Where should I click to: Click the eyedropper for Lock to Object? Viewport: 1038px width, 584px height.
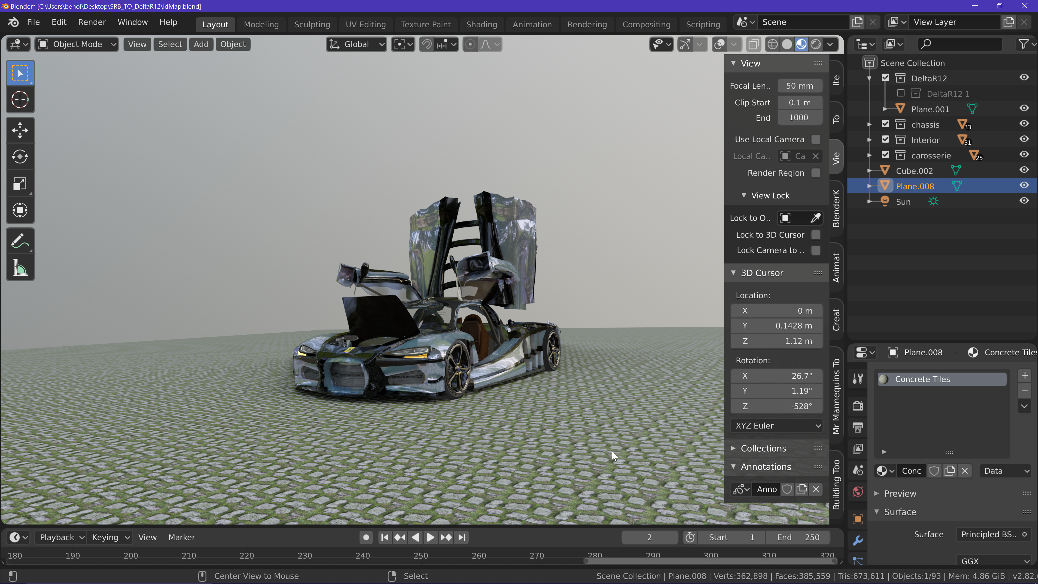[815, 218]
